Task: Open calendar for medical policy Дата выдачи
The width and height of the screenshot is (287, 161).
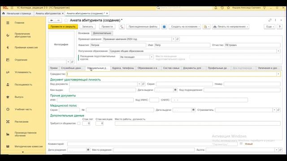Action: click(x=193, y=110)
